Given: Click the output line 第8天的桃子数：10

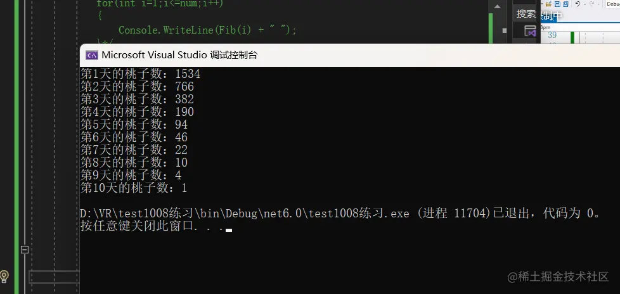Looking at the screenshot, I should tap(134, 162).
